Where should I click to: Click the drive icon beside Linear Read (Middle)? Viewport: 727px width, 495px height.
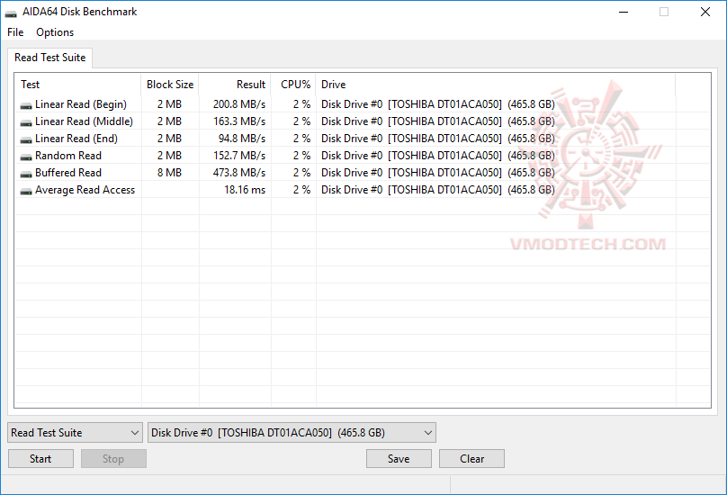[26, 123]
